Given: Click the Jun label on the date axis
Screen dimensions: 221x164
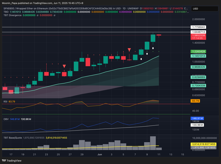Looking at the screenshot, I should [100, 154].
